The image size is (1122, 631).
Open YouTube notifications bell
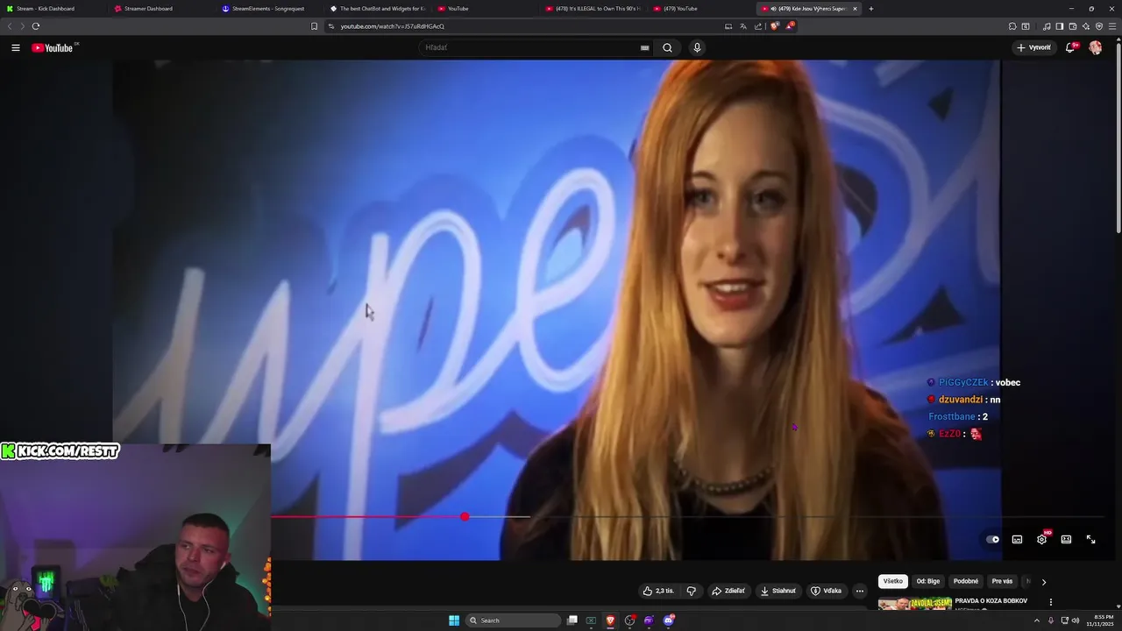point(1070,47)
